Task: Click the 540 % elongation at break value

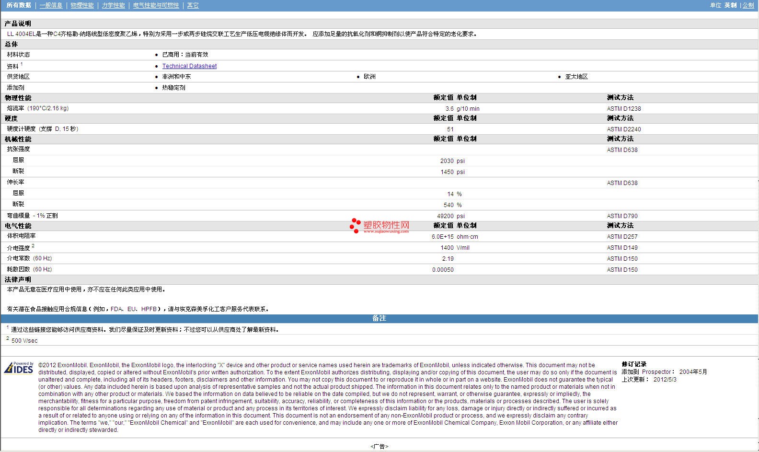Action: 453,205
